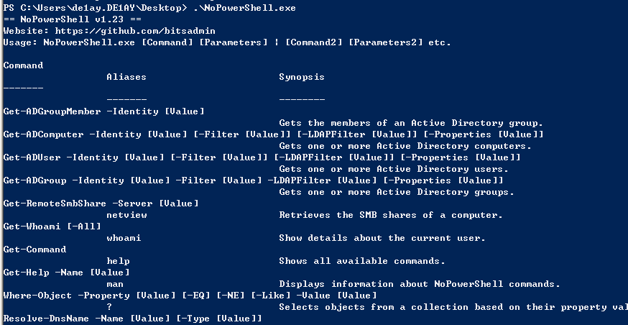Viewport: 628px width, 325px height.
Task: Click the Command column header
Action: (x=23, y=65)
